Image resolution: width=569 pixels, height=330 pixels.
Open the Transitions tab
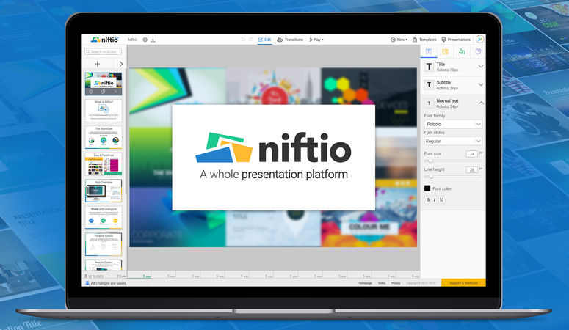pyautogui.click(x=290, y=40)
